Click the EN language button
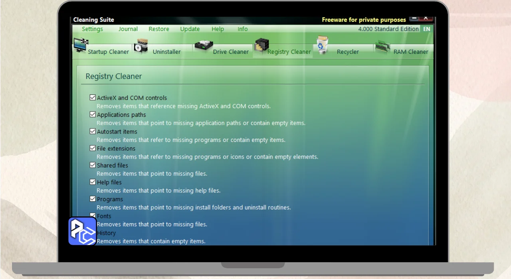Screen dimensions: 511x279 [x=427, y=29]
